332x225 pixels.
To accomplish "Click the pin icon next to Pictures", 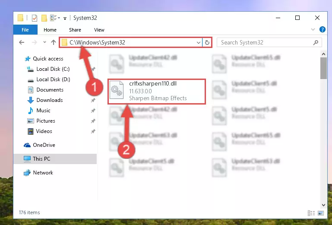I will 93,121.
